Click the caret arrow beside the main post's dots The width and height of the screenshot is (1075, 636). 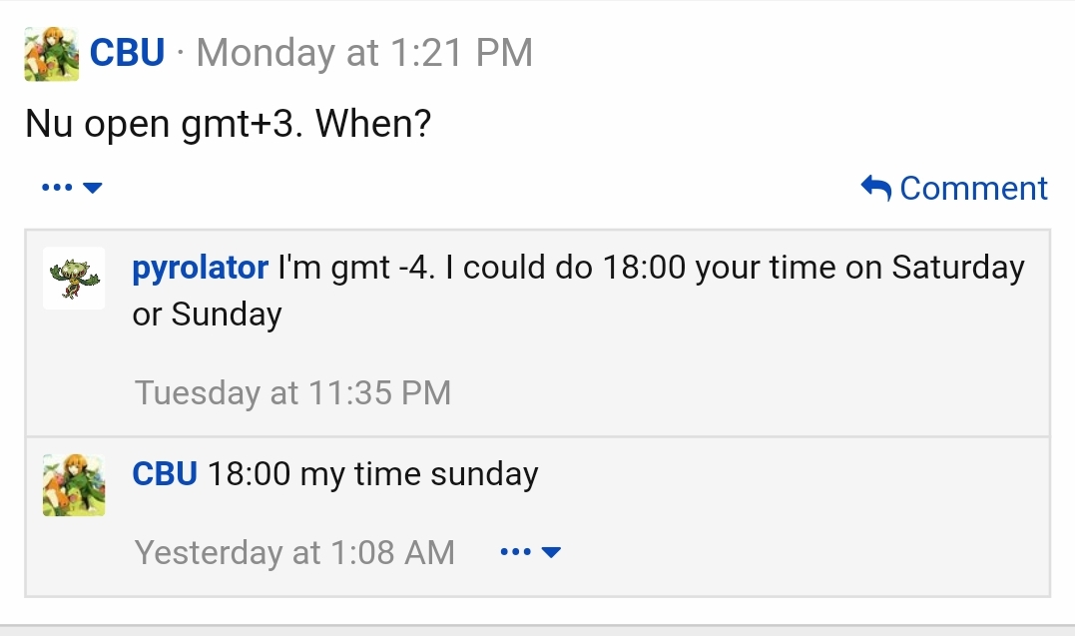pyautogui.click(x=93, y=188)
